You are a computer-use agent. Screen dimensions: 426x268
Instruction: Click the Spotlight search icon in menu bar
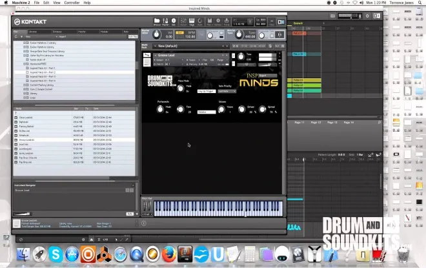pos(420,3)
